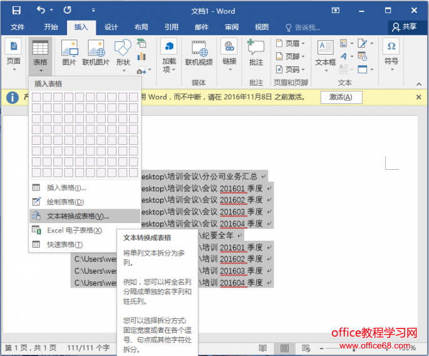The width and height of the screenshot is (429, 356).
Task: Open the Text Box (文本框) tool
Action: [325, 53]
